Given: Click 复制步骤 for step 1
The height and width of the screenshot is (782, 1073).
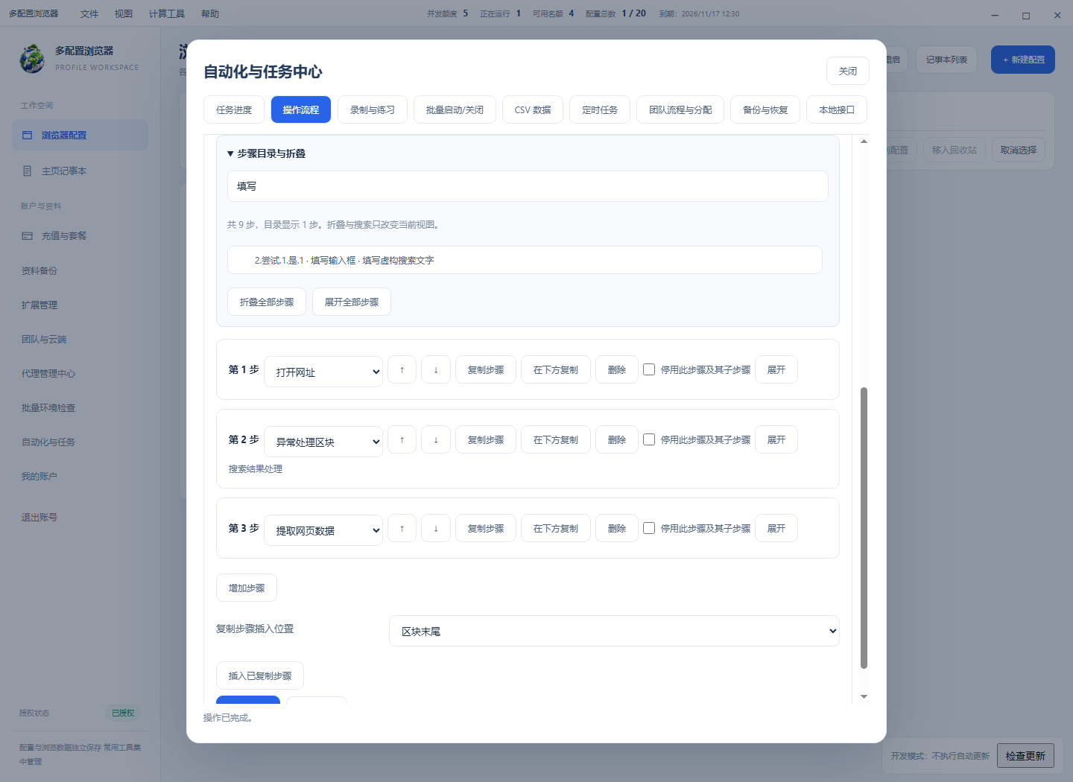Looking at the screenshot, I should (x=486, y=369).
